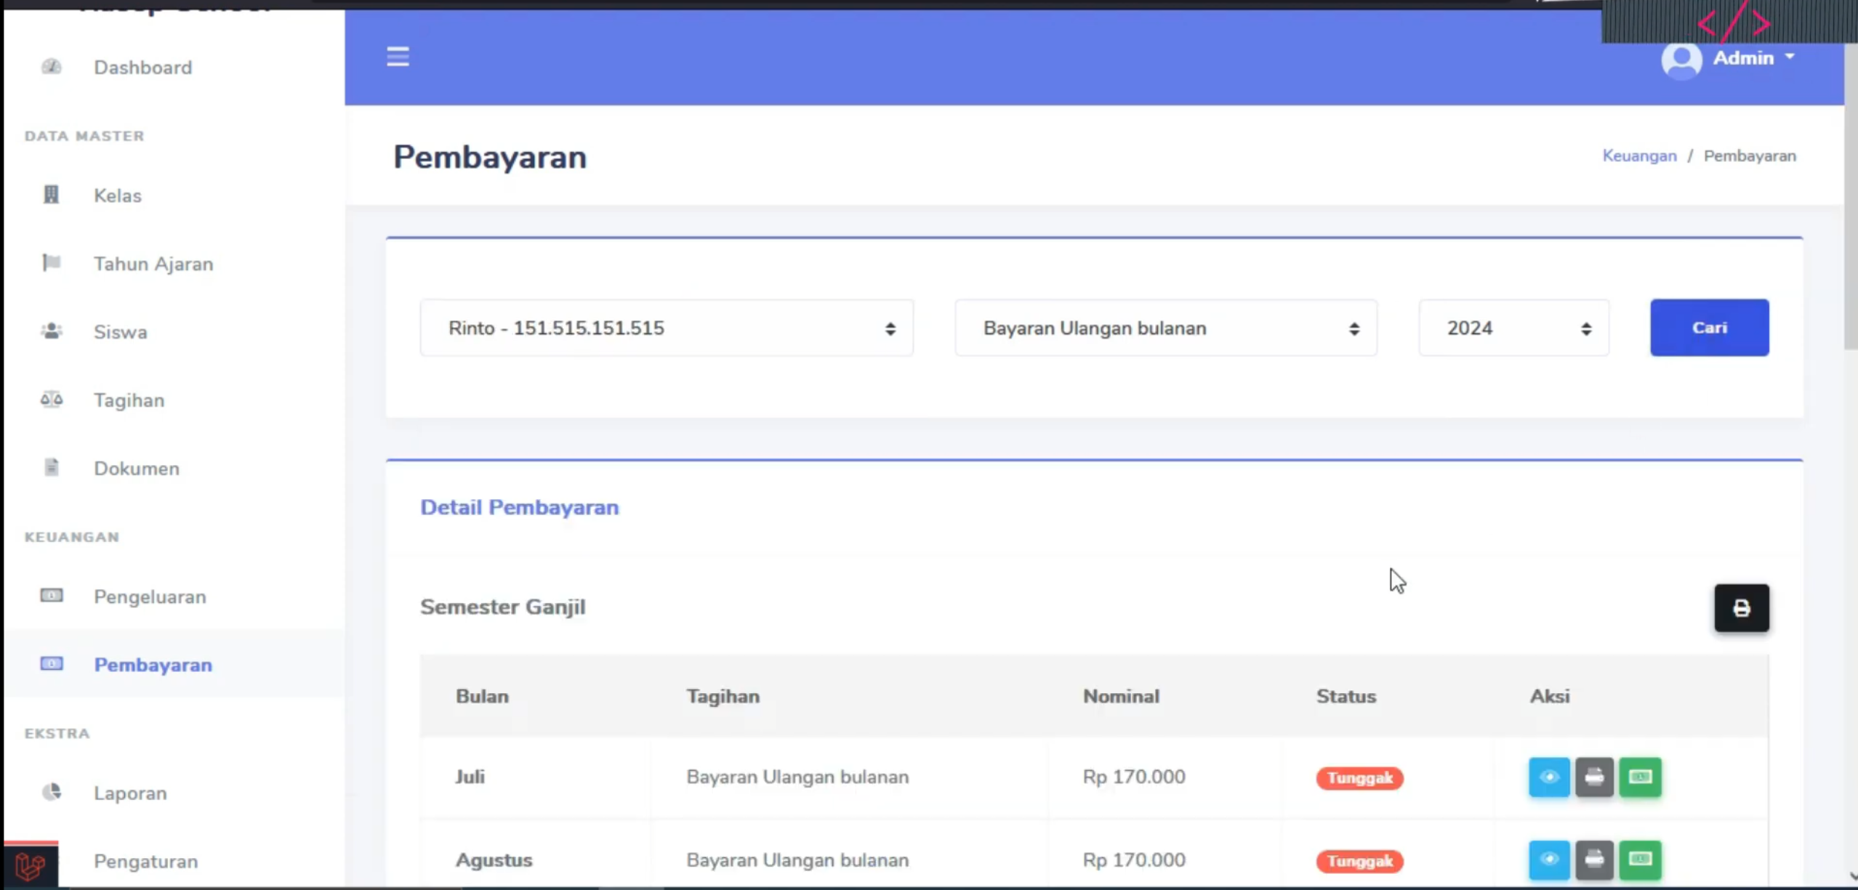Click the Rp 170.000 amount for Juli
This screenshot has height=890, width=1858.
1134,777
